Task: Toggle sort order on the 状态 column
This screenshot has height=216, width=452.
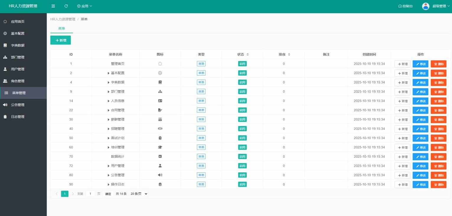Action: click(x=247, y=54)
